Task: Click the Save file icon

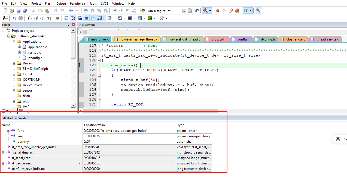Action: pos(19,11)
